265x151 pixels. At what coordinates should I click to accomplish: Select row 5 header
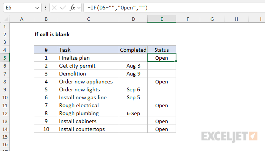point(5,58)
